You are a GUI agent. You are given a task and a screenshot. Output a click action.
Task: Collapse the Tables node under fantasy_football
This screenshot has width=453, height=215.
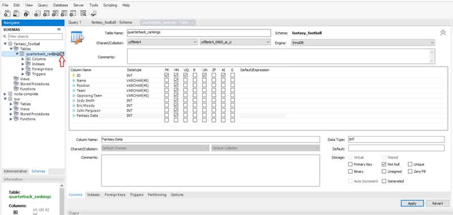tap(11, 49)
